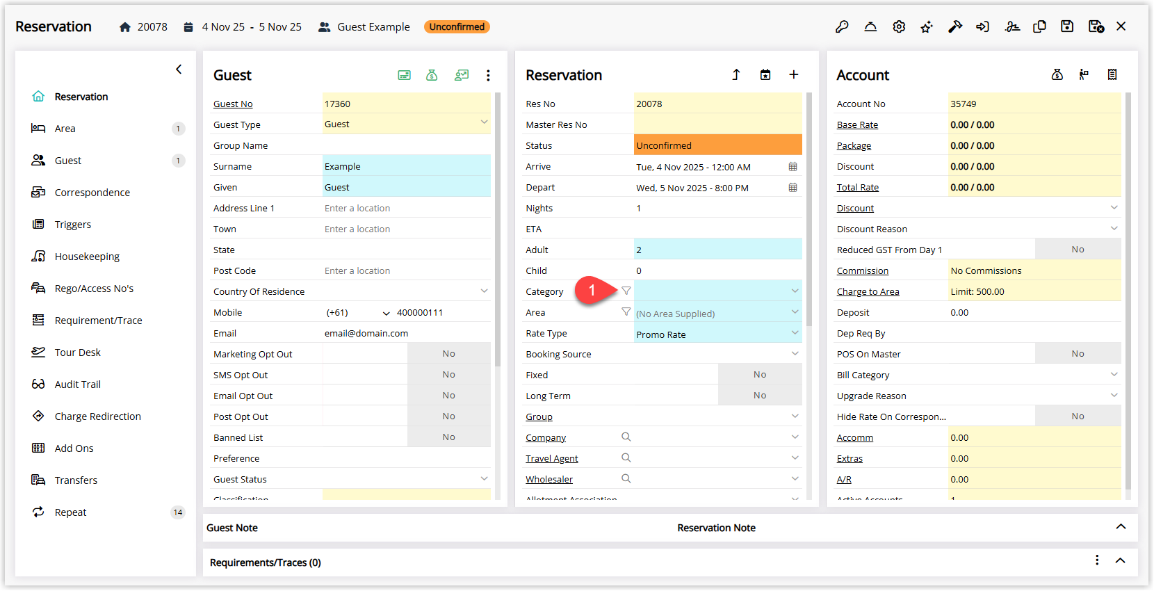Image resolution: width=1154 pixels, height=591 pixels.
Task: Open Country Of Residence dropdown
Action: pyautogui.click(x=484, y=291)
